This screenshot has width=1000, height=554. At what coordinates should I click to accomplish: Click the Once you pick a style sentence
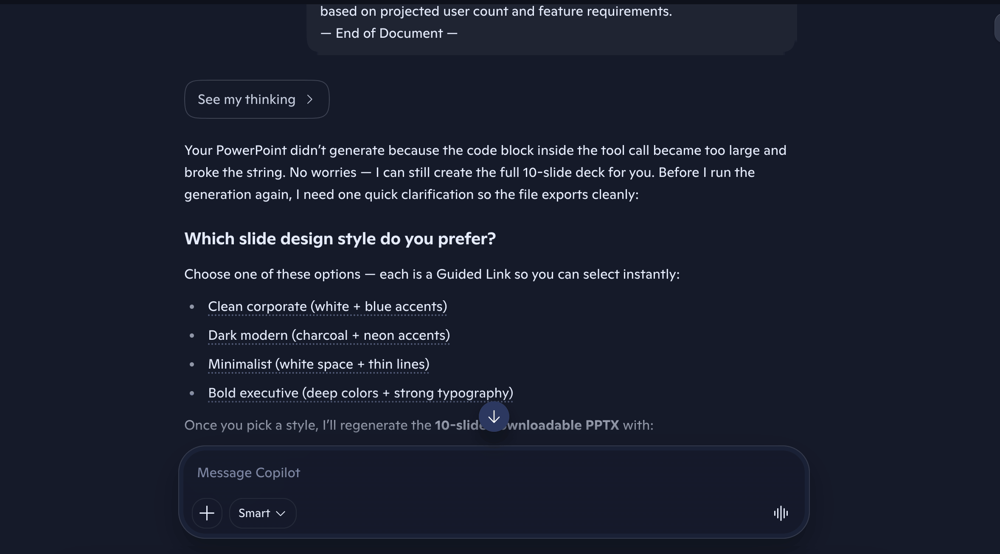[x=419, y=425]
